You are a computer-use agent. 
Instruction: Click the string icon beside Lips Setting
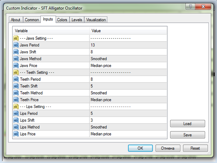(x=16, y=107)
